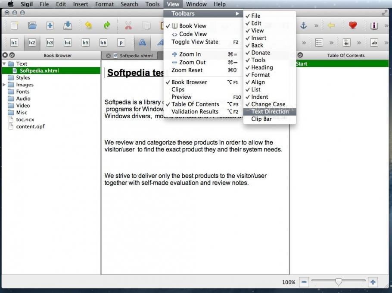This screenshot has height=293, width=392.
Task: Apply the h1 heading style
Action: pyautogui.click(x=14, y=43)
